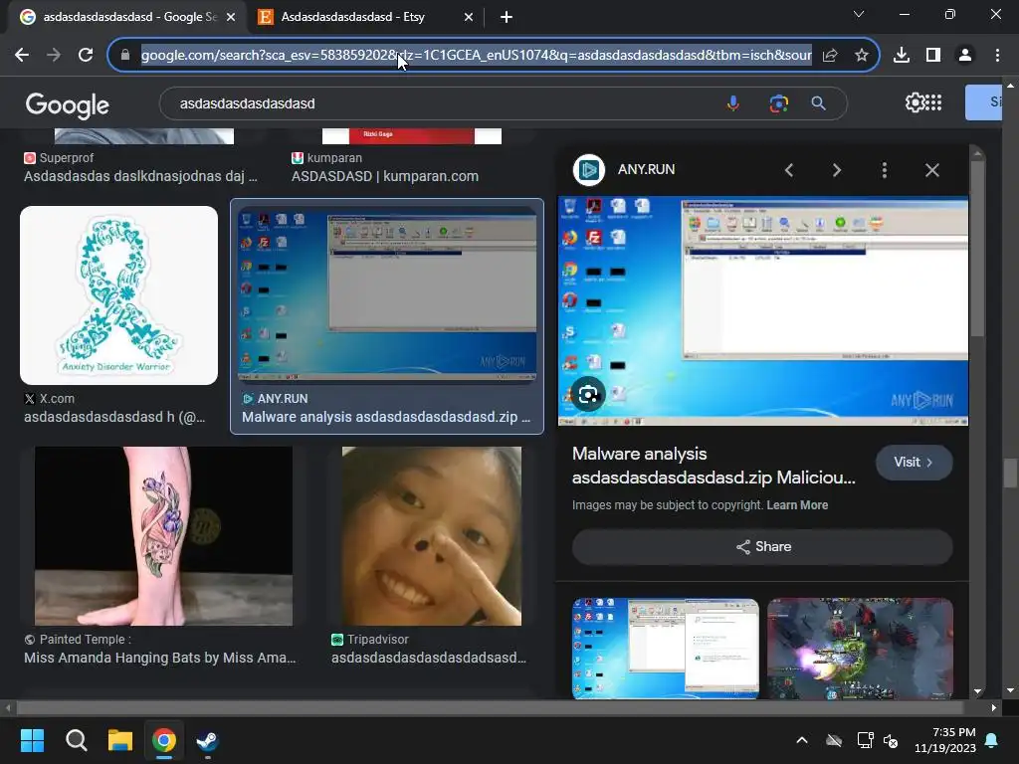Go back with the browser back arrow
Viewport: 1019px width, 764px height.
(x=22, y=56)
